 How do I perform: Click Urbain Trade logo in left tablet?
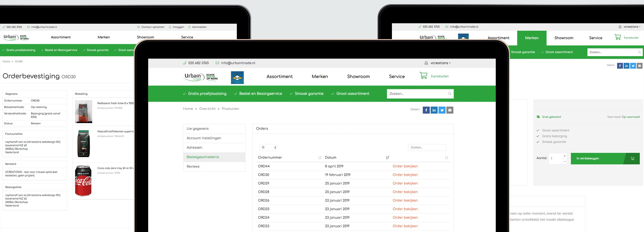16,38
